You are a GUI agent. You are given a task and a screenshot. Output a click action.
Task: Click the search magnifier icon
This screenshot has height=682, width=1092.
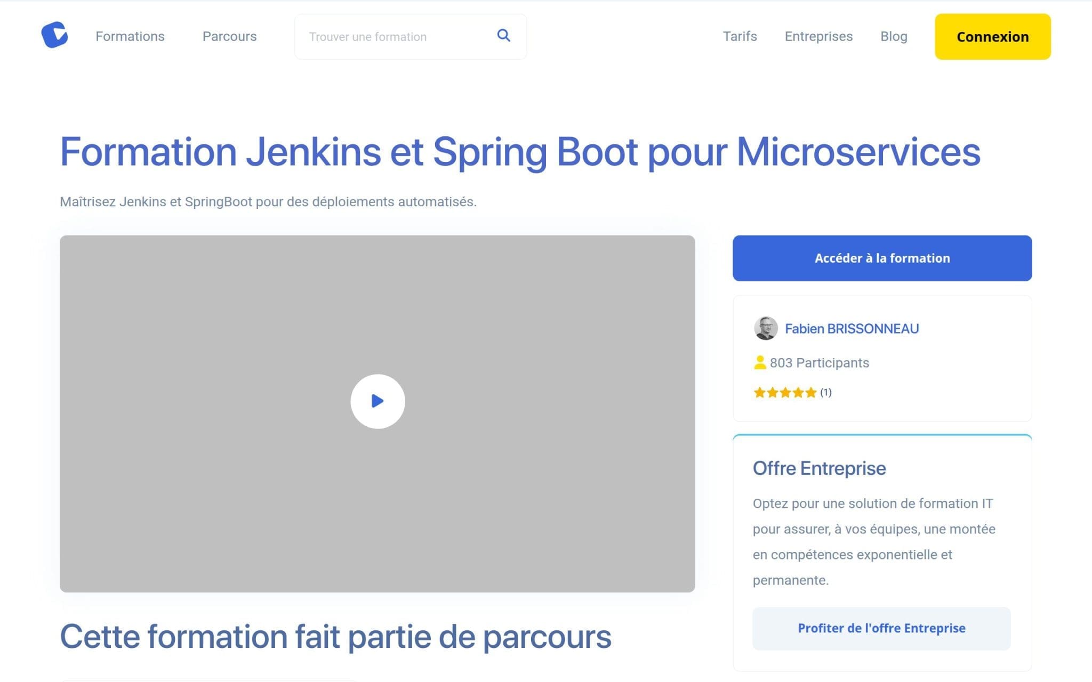point(503,36)
